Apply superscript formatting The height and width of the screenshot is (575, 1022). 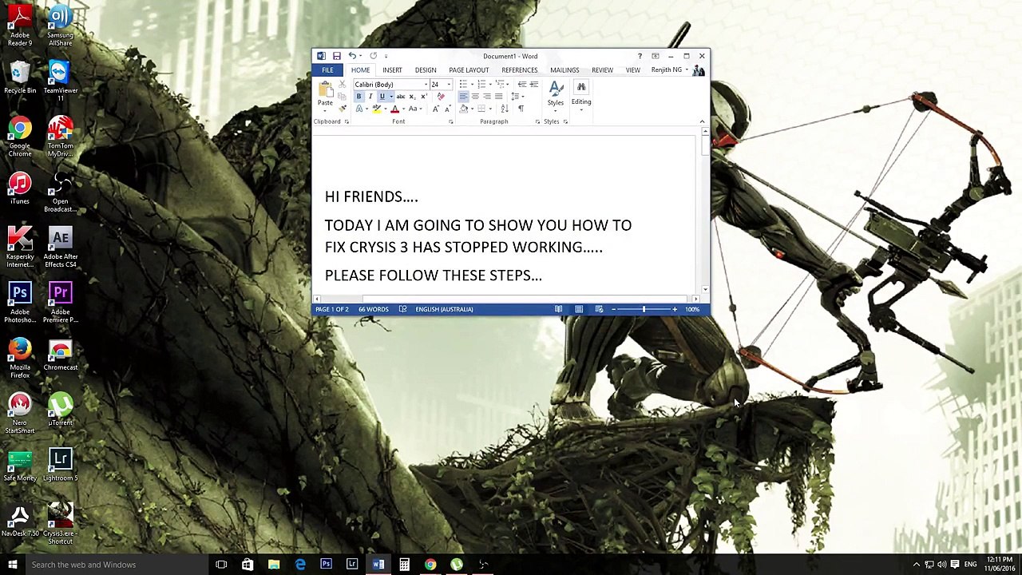click(x=423, y=97)
